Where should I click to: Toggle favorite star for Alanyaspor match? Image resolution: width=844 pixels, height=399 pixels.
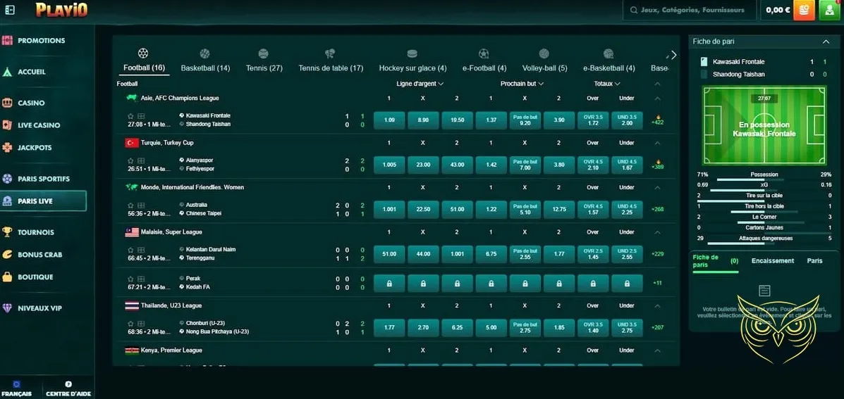pos(130,160)
